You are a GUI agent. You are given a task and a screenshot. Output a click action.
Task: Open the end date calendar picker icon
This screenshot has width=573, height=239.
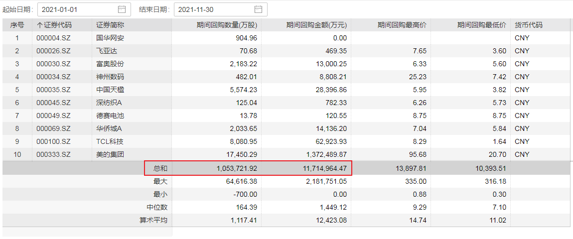[259, 9]
